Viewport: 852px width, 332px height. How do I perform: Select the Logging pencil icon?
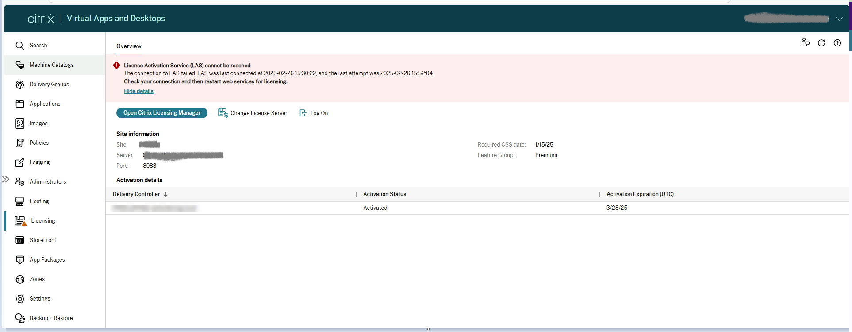20,162
